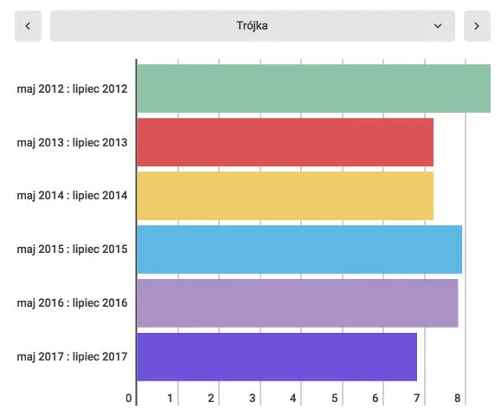The width and height of the screenshot is (501, 416).
Task: Click the label maj 2017 : lipiec 2017
Action: click(x=72, y=357)
